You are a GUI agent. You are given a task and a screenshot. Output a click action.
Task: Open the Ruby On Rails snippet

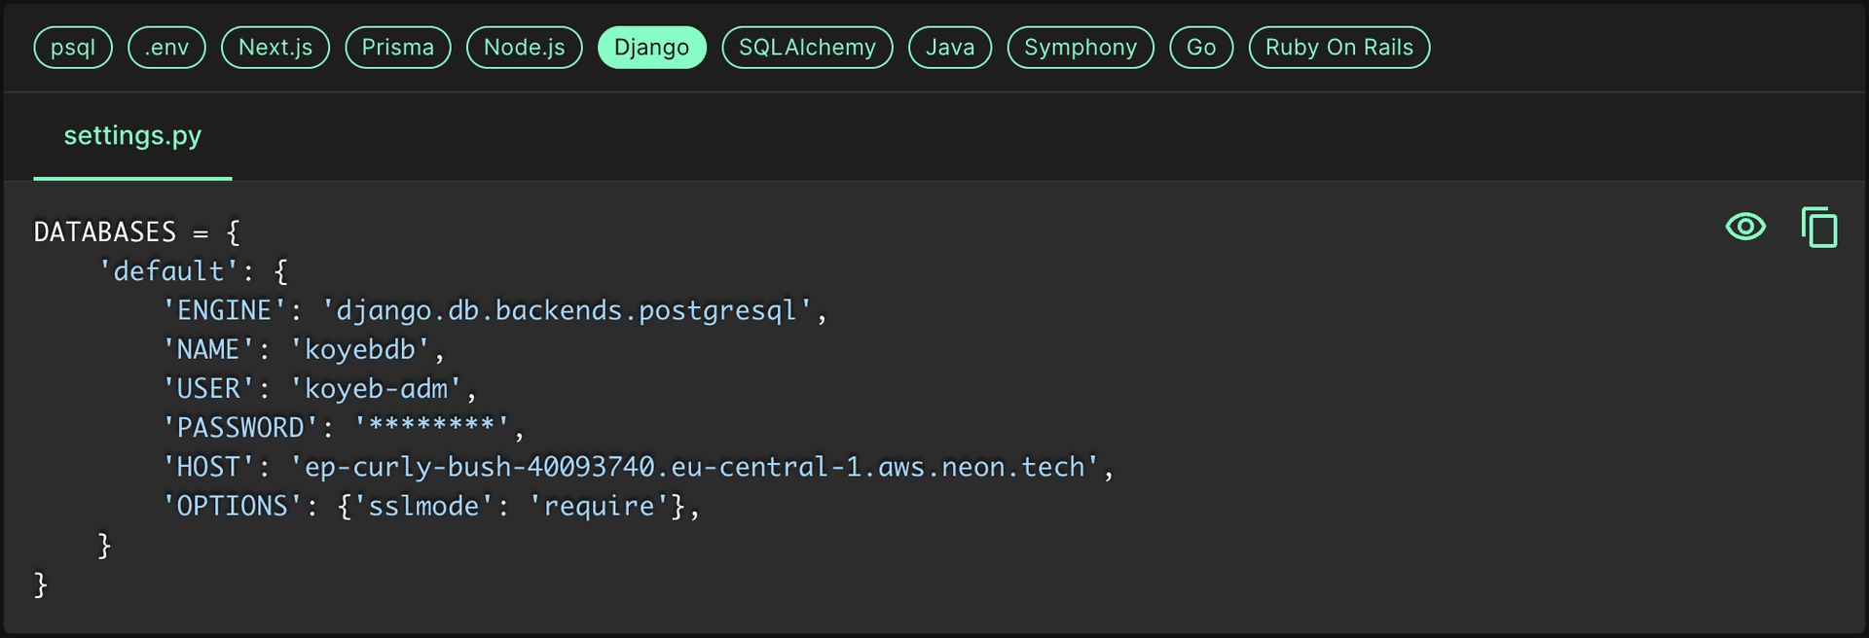point(1338,47)
